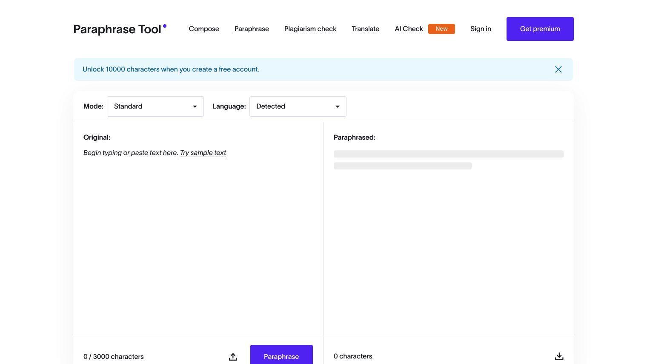Click the upload file icon

233,357
